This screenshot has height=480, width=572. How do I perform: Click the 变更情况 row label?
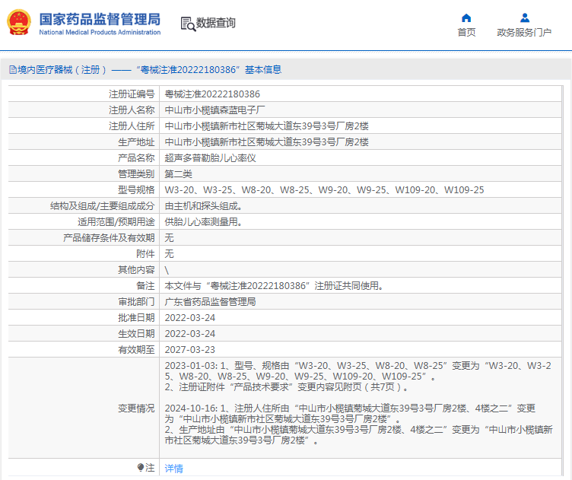tap(136, 408)
